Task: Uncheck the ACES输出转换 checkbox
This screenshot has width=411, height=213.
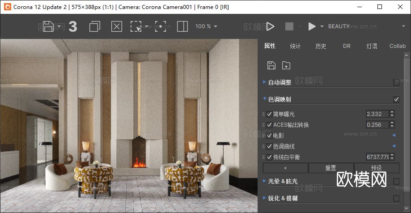Action: (269, 125)
